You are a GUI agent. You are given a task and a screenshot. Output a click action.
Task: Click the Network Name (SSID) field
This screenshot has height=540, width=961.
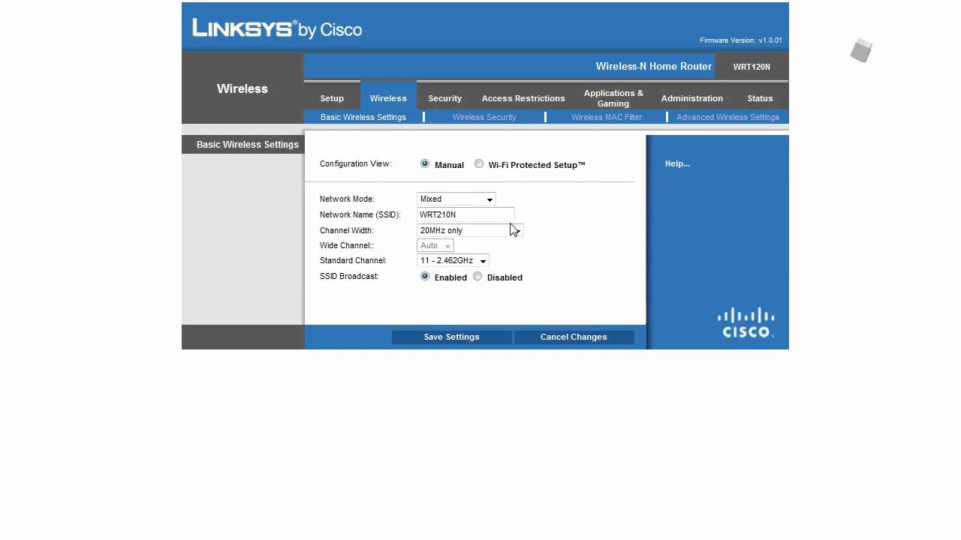click(x=465, y=214)
